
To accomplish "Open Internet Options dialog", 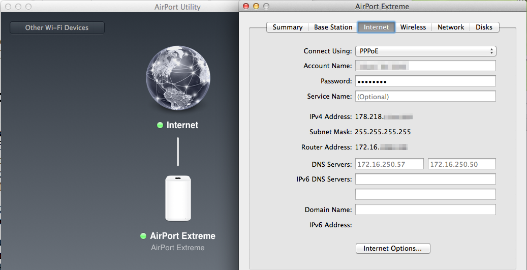I will click(x=393, y=249).
